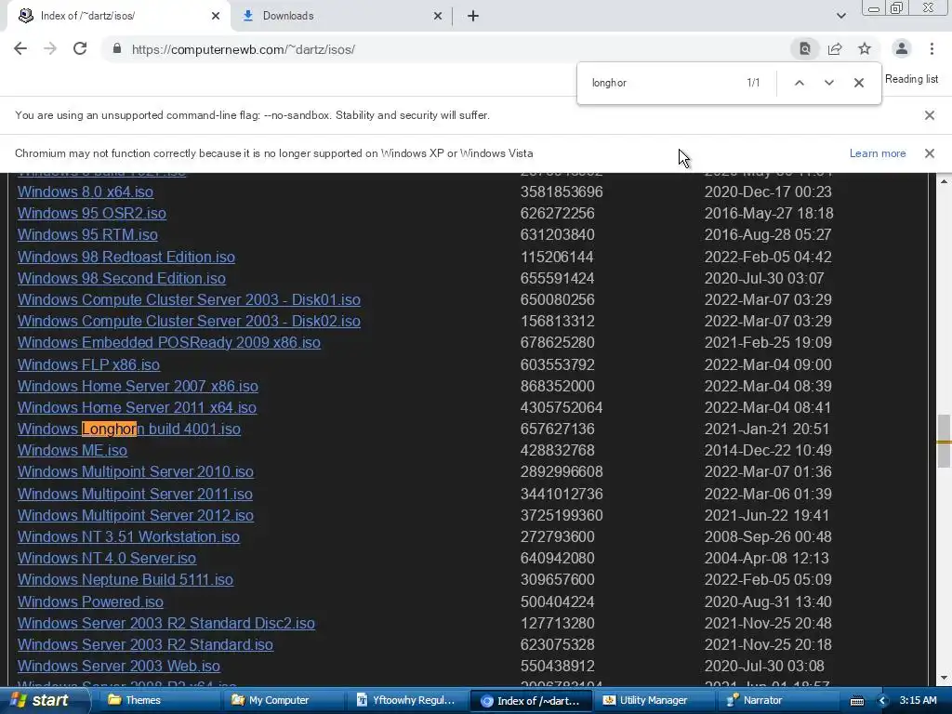Image resolution: width=952 pixels, height=714 pixels.
Task: Close the find bar
Action: point(858,83)
